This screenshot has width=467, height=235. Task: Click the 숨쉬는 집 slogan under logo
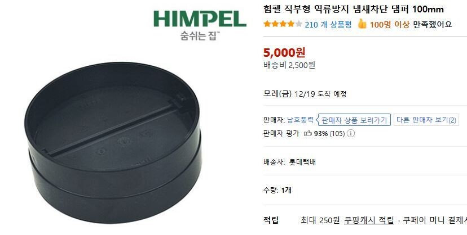click(199, 35)
